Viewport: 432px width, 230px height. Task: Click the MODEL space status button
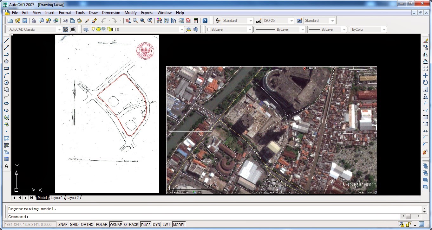[x=179, y=224]
